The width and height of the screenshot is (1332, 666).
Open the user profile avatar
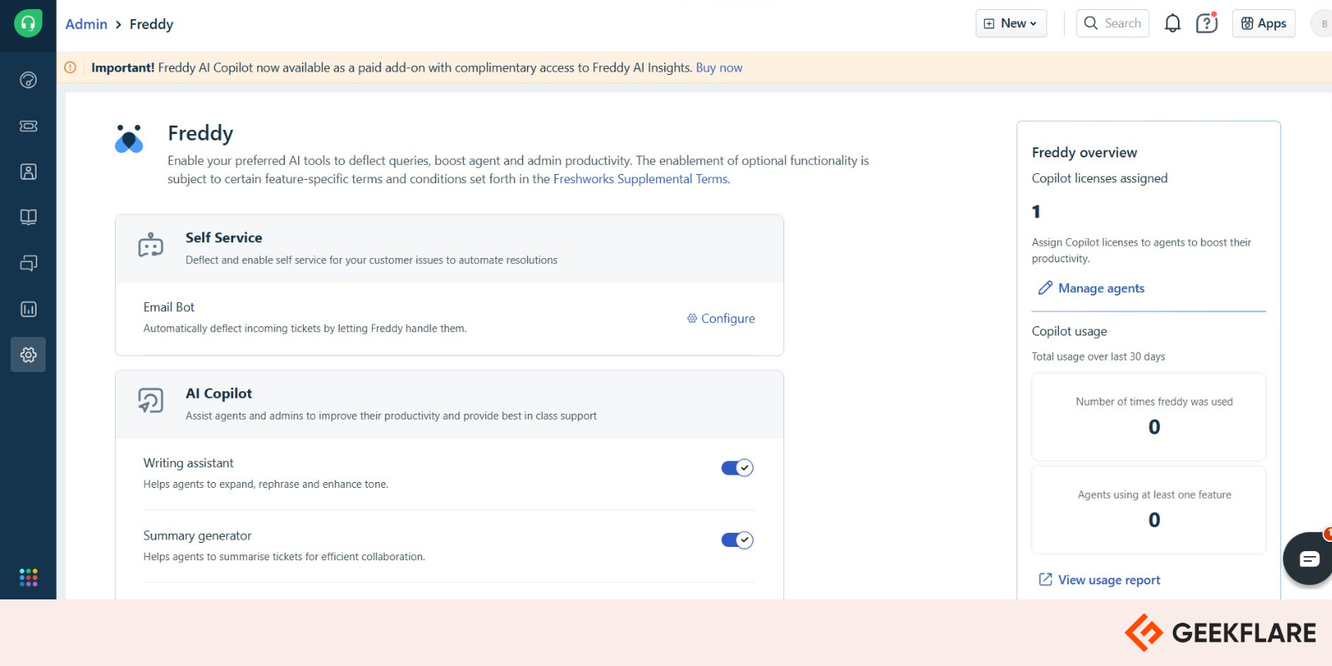(1322, 23)
